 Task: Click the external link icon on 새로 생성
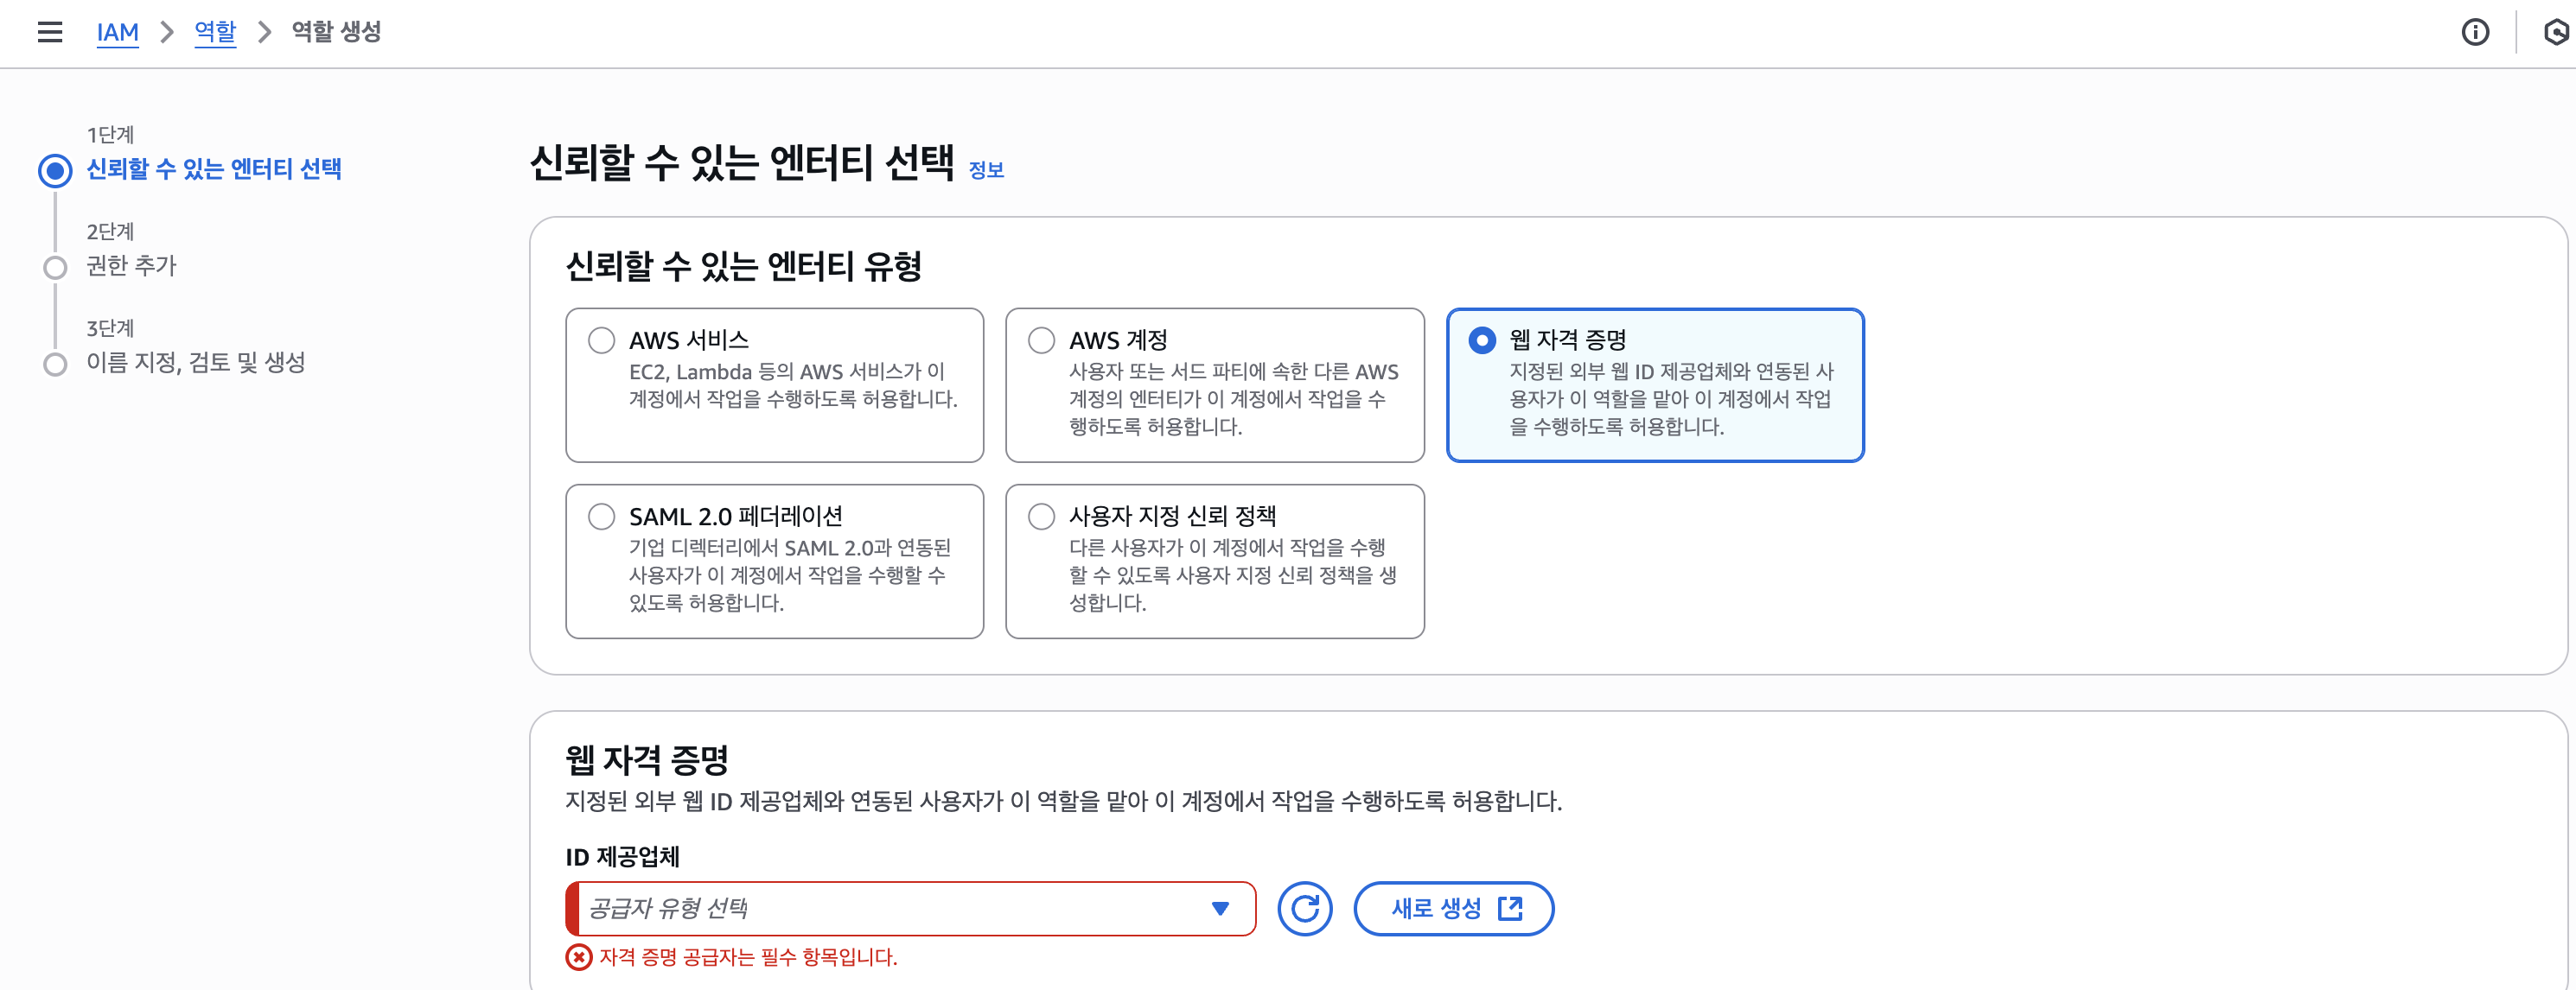(1510, 908)
